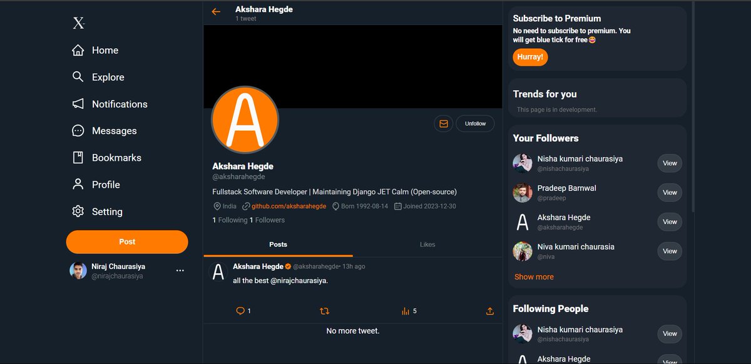The height and width of the screenshot is (364, 751).
Task: Click the link chain icon before github URL
Action: 247,206
